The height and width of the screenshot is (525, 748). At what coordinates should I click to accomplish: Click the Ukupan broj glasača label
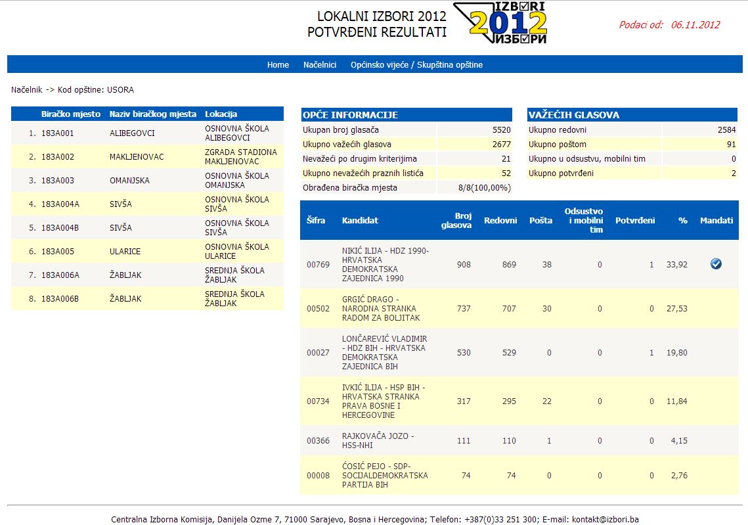(x=341, y=130)
